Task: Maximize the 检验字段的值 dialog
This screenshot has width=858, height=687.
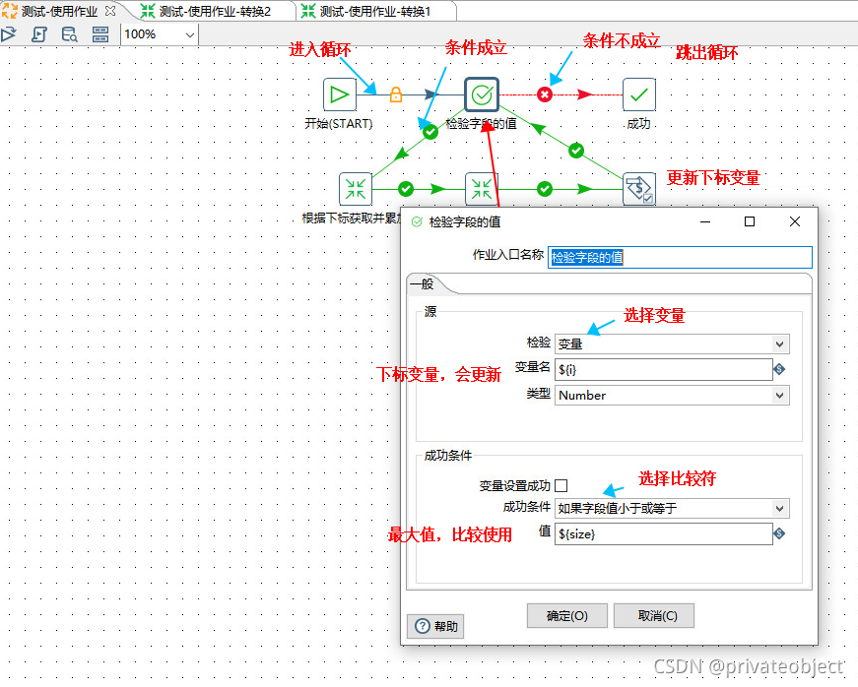Action: pyautogui.click(x=750, y=221)
